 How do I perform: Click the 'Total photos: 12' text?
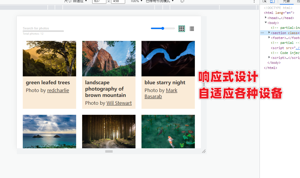pos(33,34)
